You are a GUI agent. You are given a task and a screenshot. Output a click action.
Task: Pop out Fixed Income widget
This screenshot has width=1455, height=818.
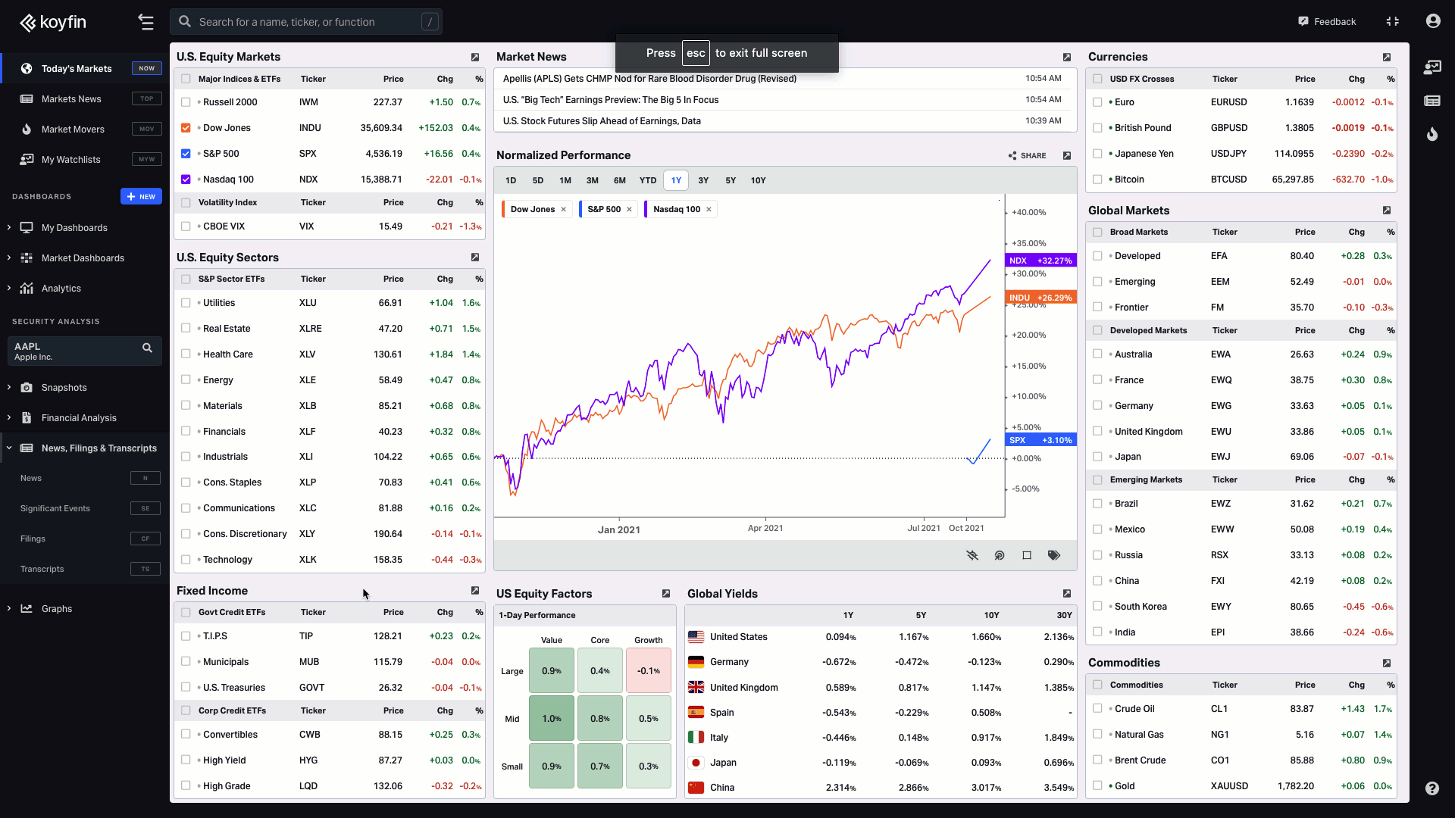coord(475,591)
